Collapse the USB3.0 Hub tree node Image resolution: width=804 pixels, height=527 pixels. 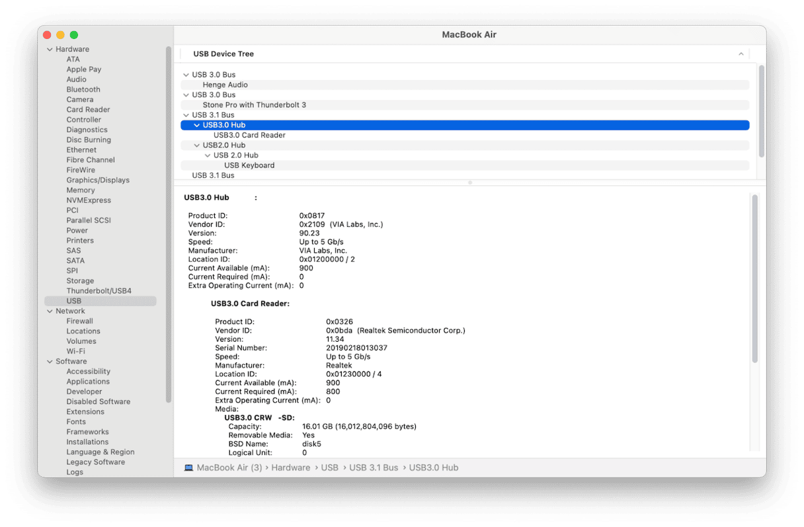pos(197,125)
